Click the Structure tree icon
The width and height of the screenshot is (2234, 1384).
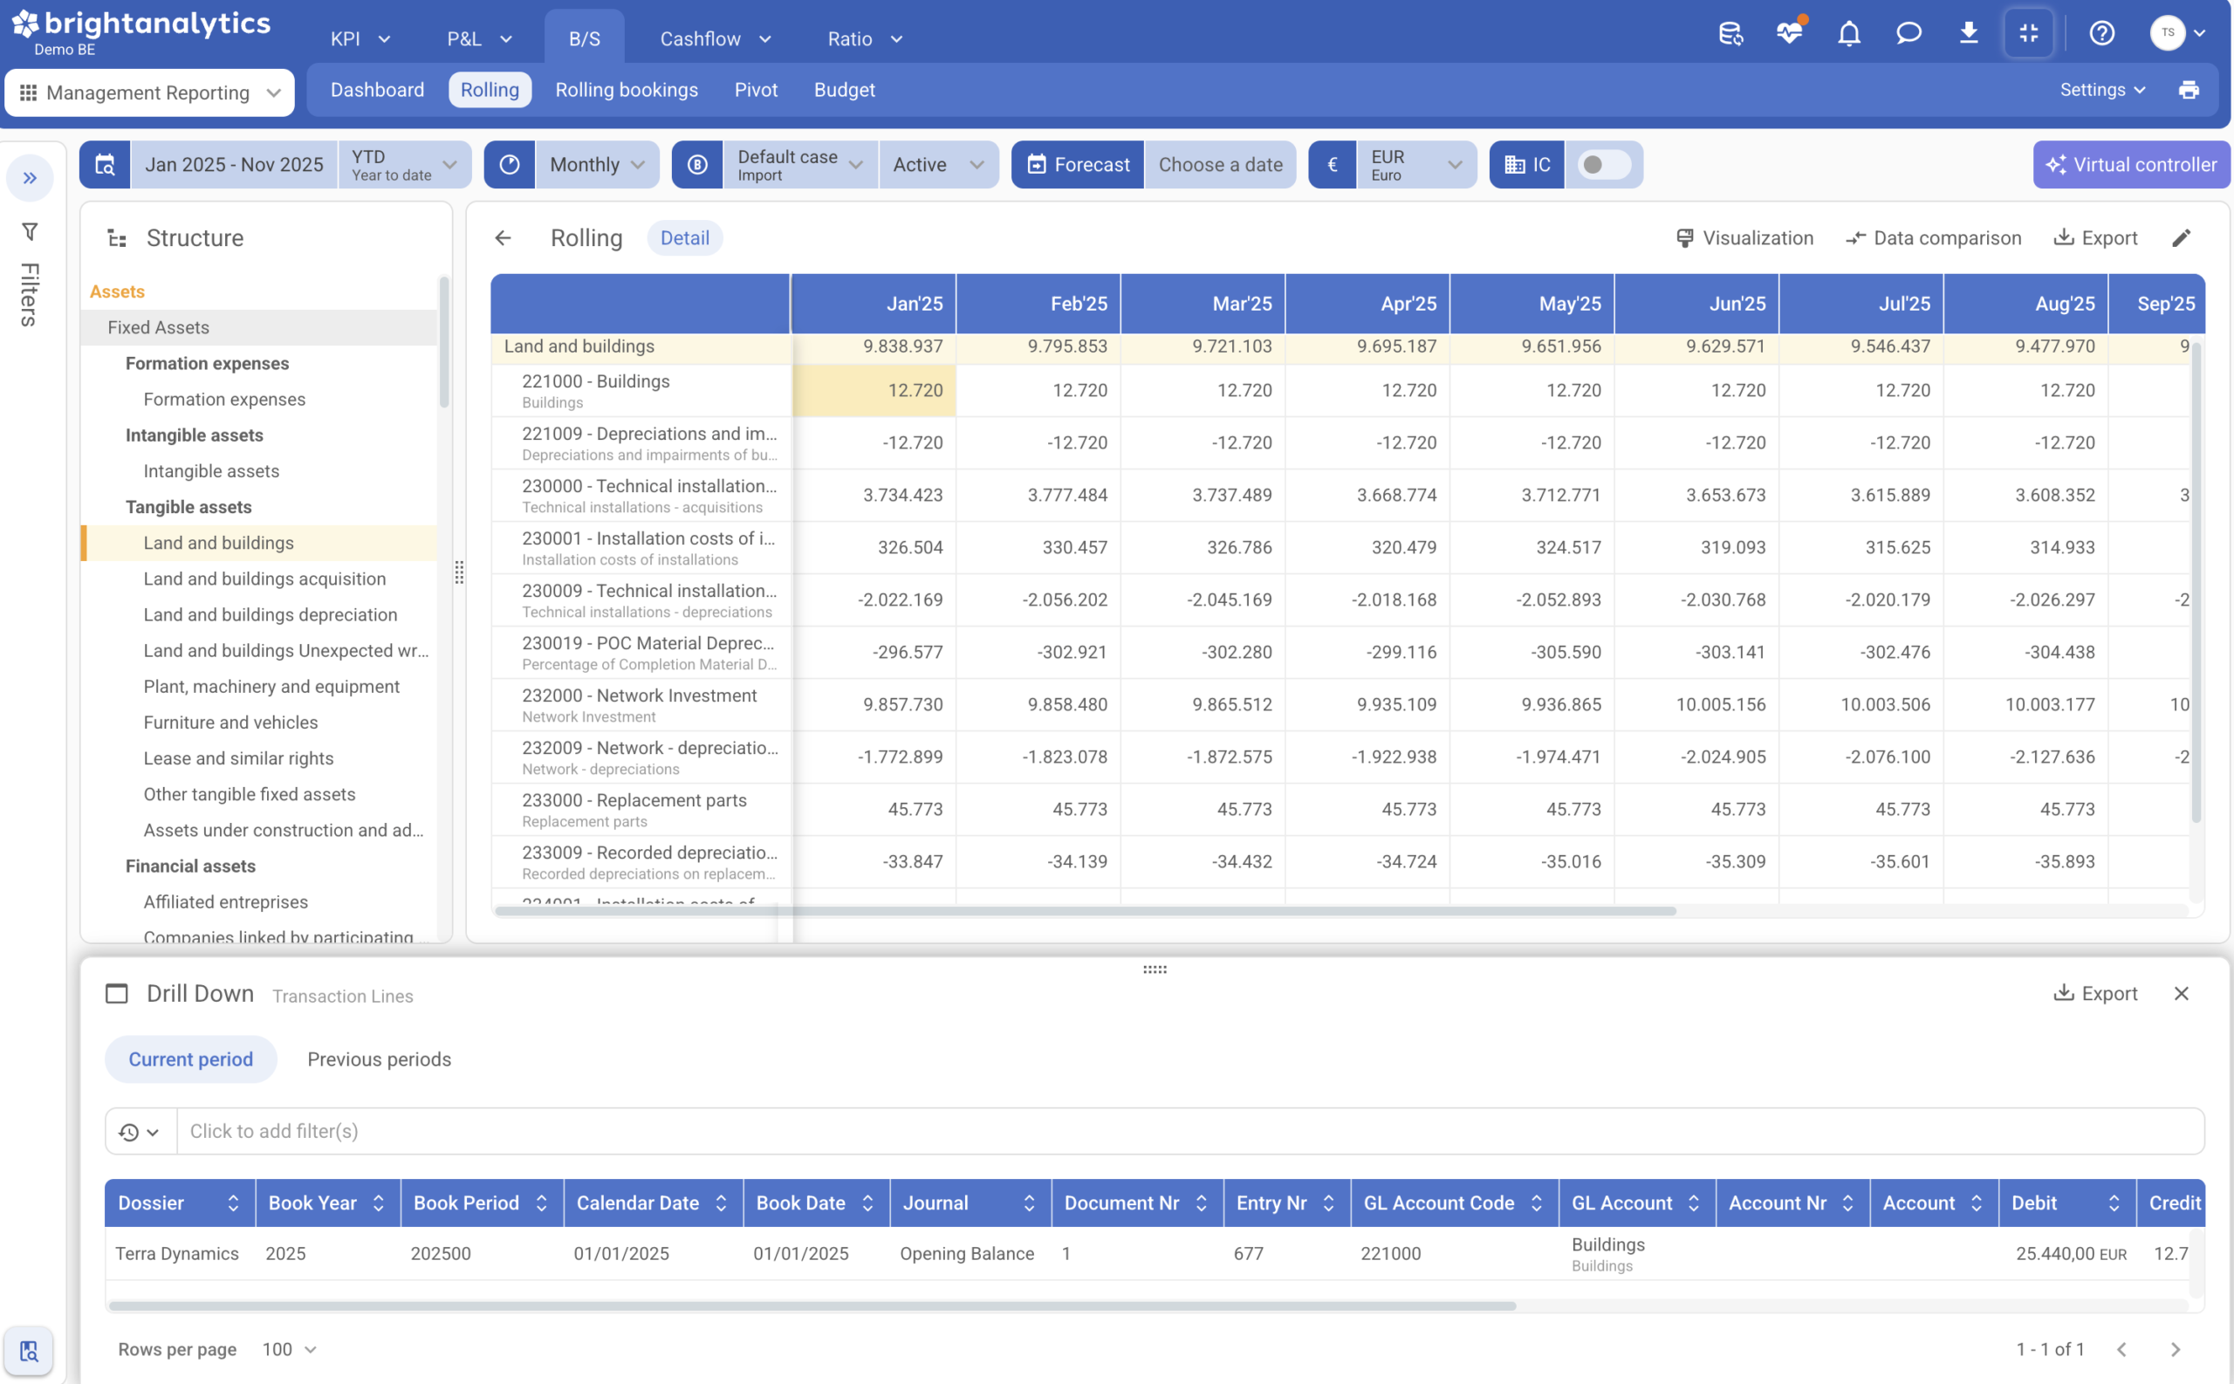(x=117, y=238)
